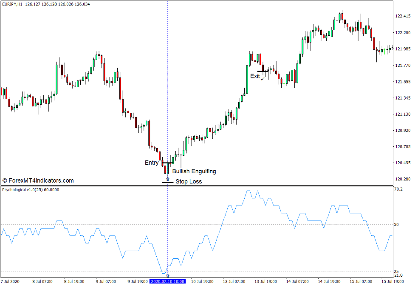Click the Exit label above the candles

[255, 76]
